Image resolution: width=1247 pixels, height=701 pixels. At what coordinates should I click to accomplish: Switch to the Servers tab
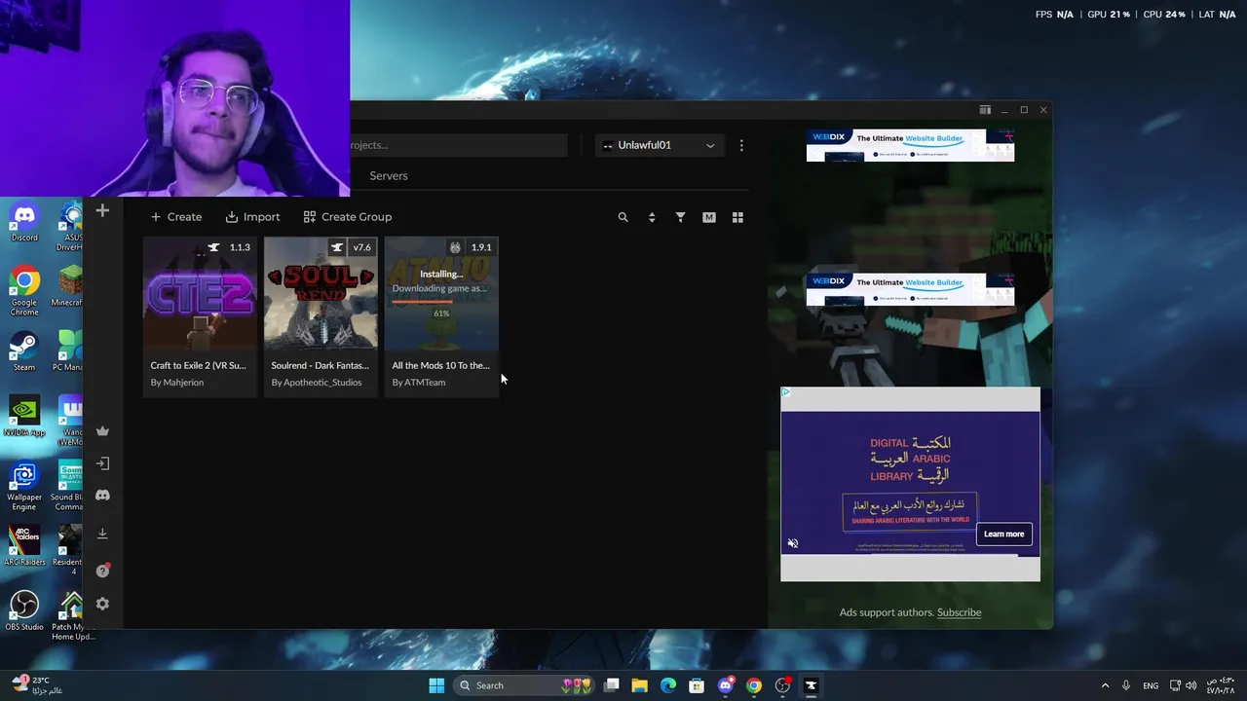coord(389,176)
